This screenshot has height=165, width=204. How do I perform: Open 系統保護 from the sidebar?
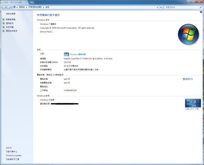point(10,27)
